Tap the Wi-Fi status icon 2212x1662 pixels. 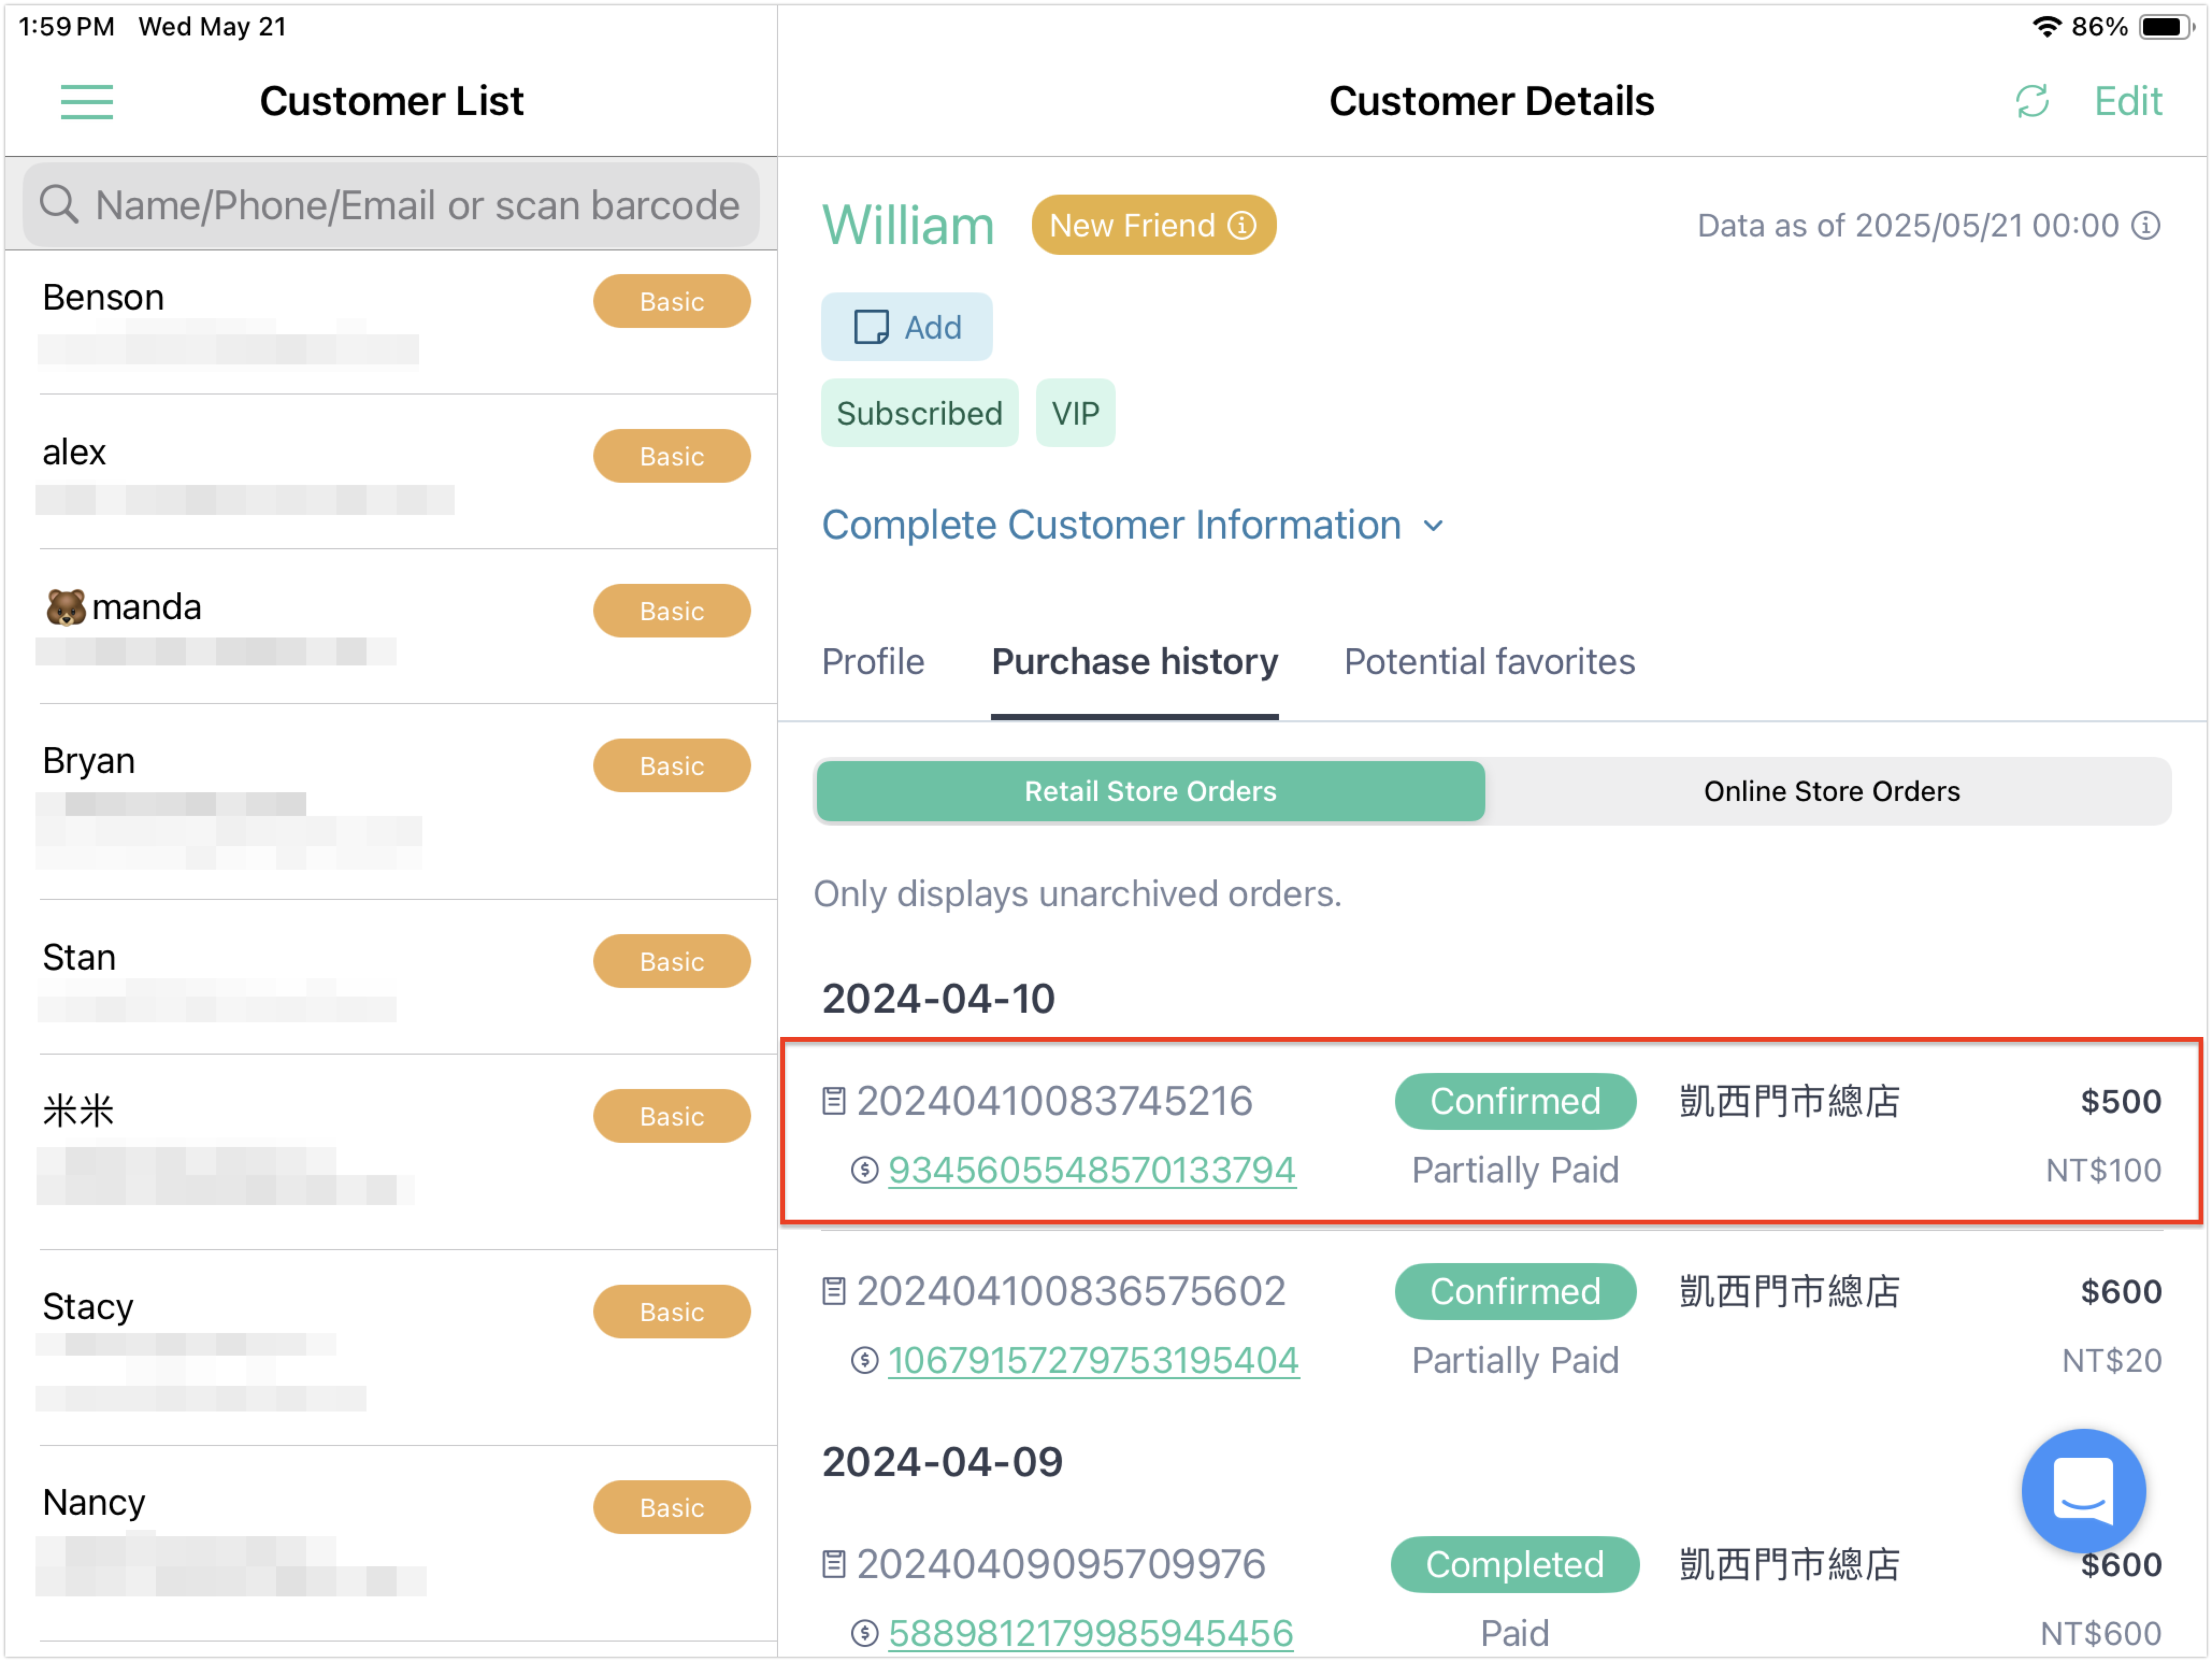[2046, 27]
